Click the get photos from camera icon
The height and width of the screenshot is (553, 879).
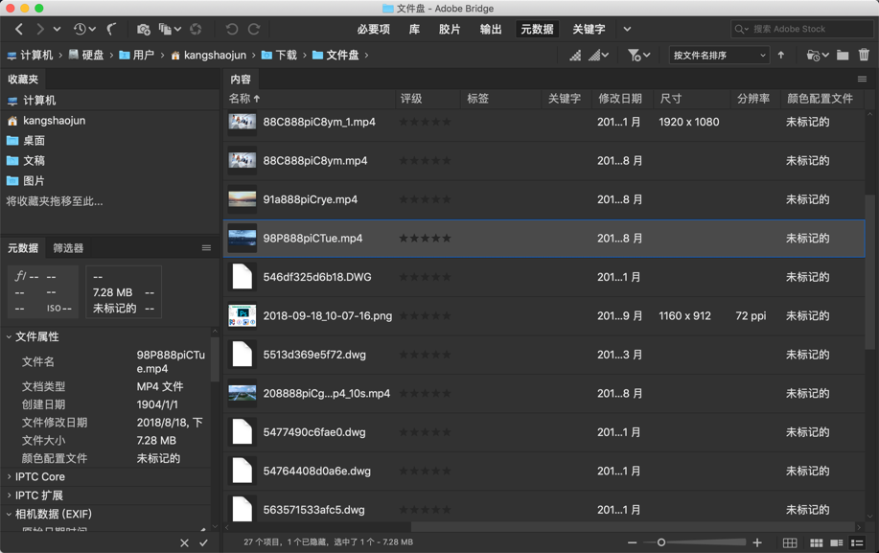(x=144, y=30)
